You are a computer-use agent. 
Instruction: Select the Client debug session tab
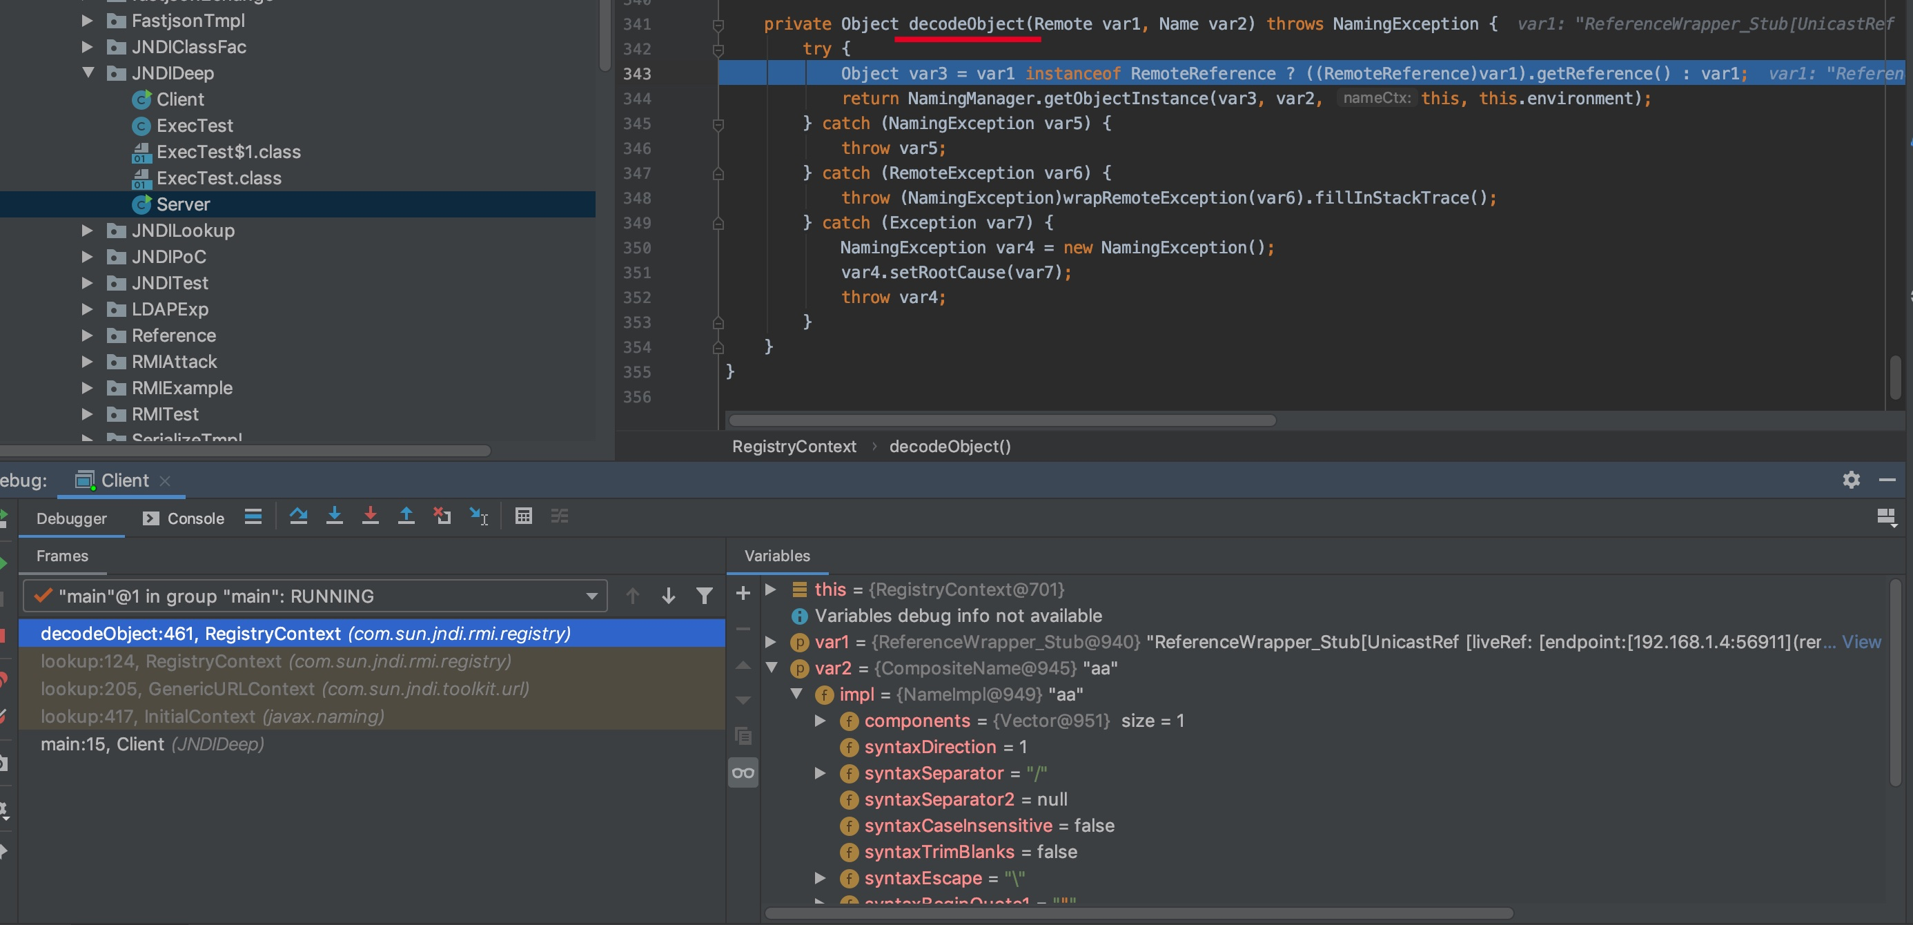[124, 480]
